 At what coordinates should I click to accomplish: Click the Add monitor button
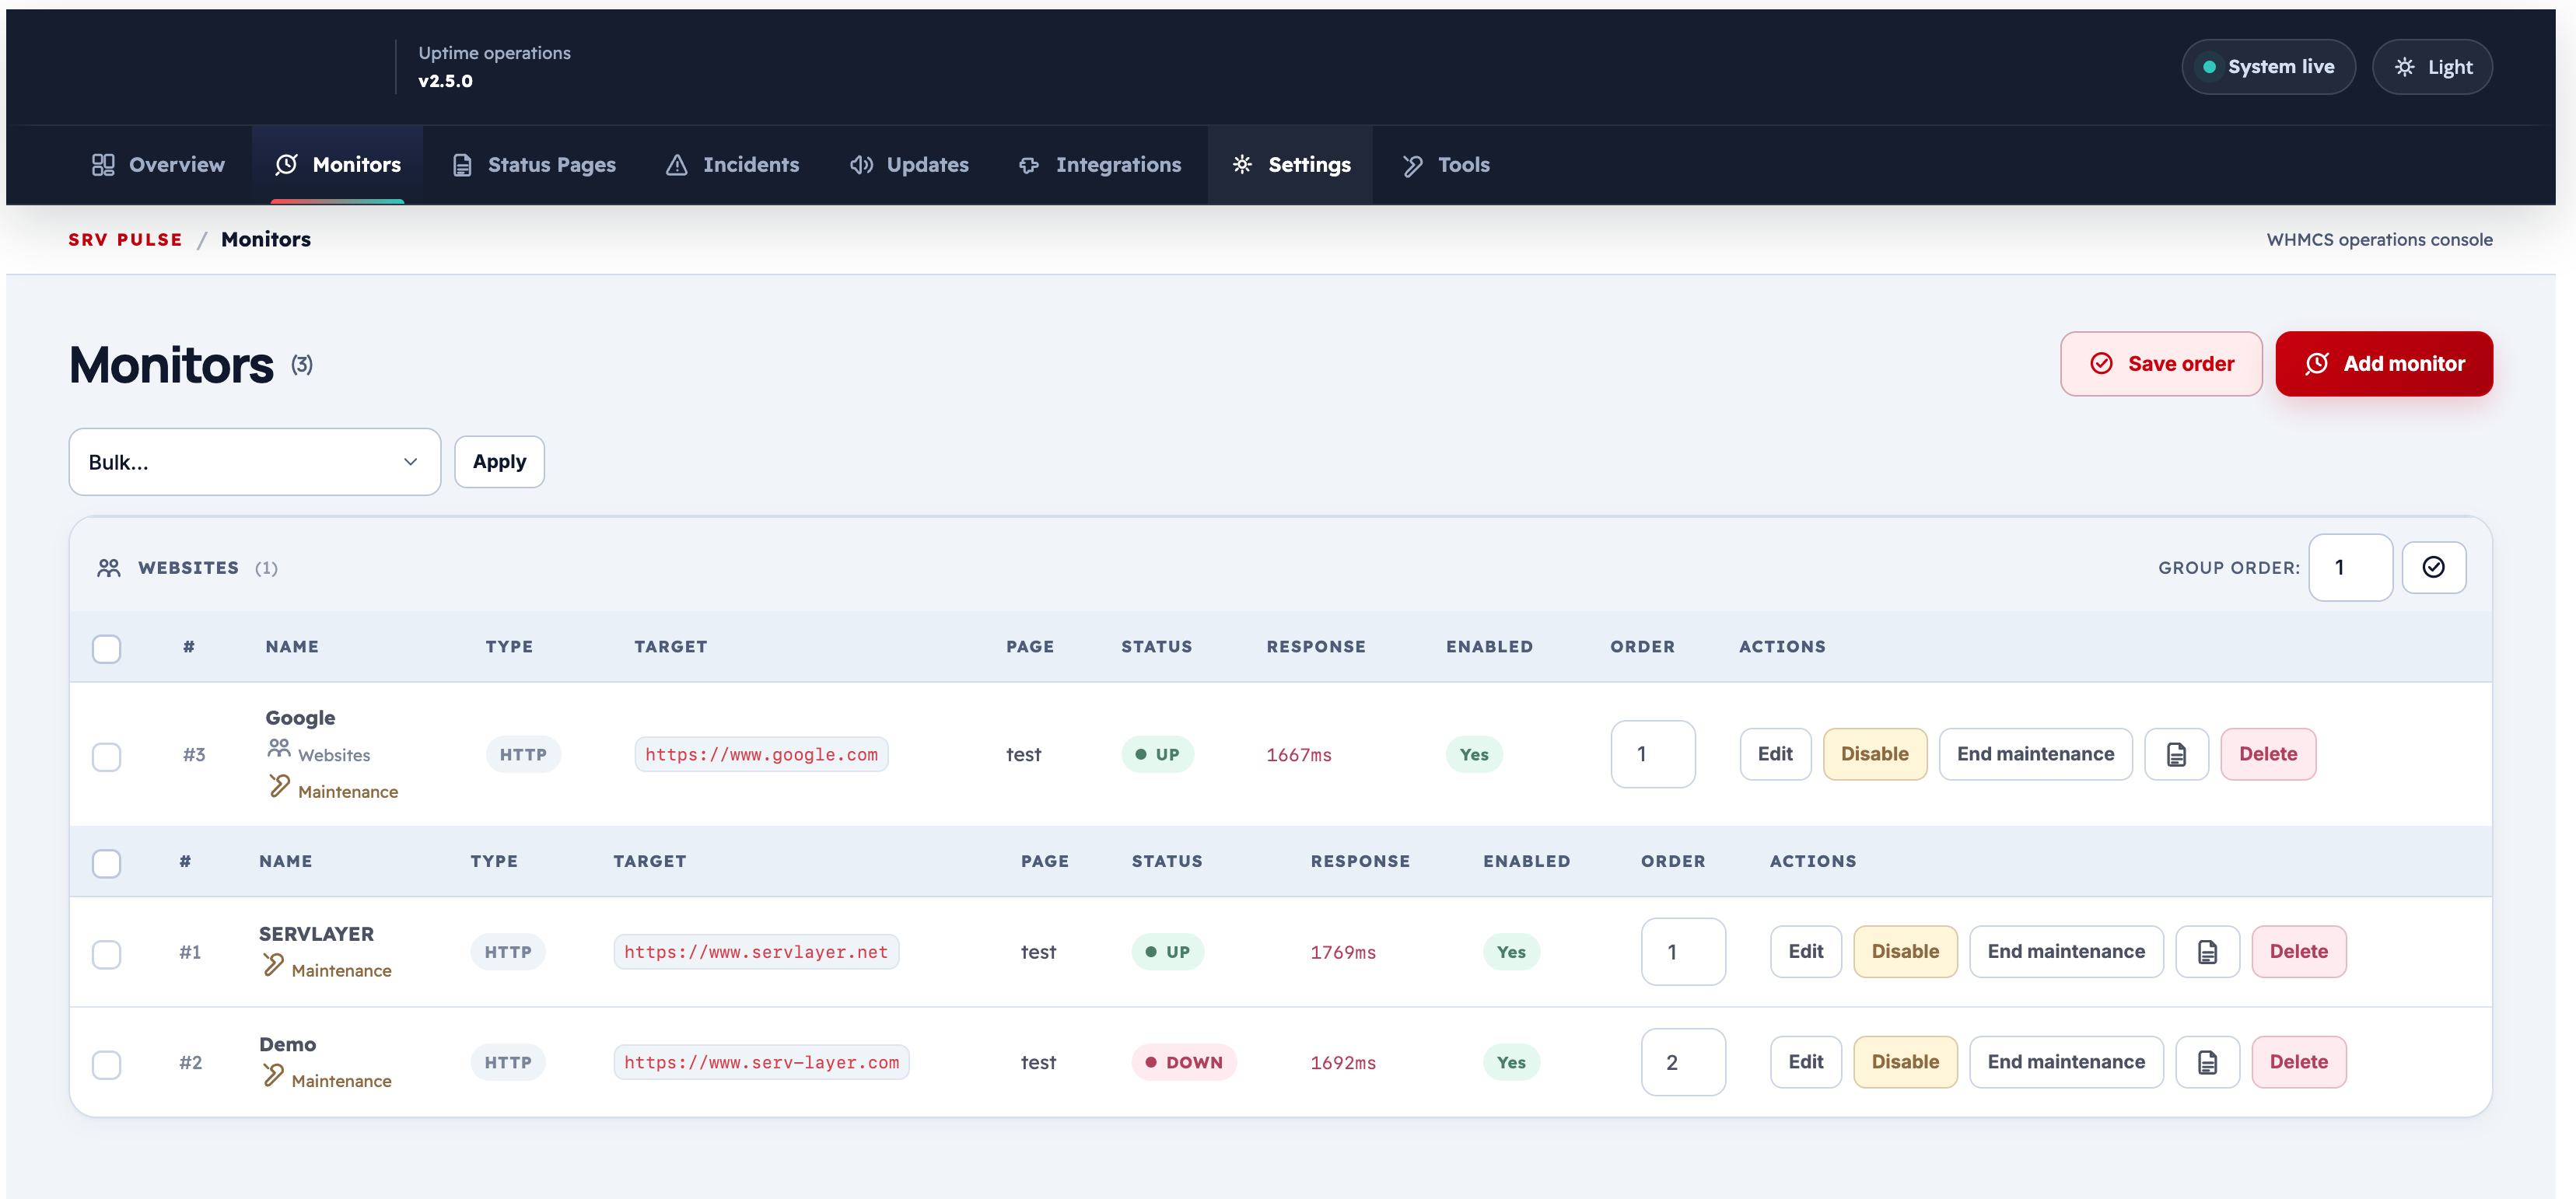click(2383, 364)
